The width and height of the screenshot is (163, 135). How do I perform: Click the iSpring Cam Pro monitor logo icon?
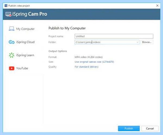pyautogui.click(x=8, y=14)
